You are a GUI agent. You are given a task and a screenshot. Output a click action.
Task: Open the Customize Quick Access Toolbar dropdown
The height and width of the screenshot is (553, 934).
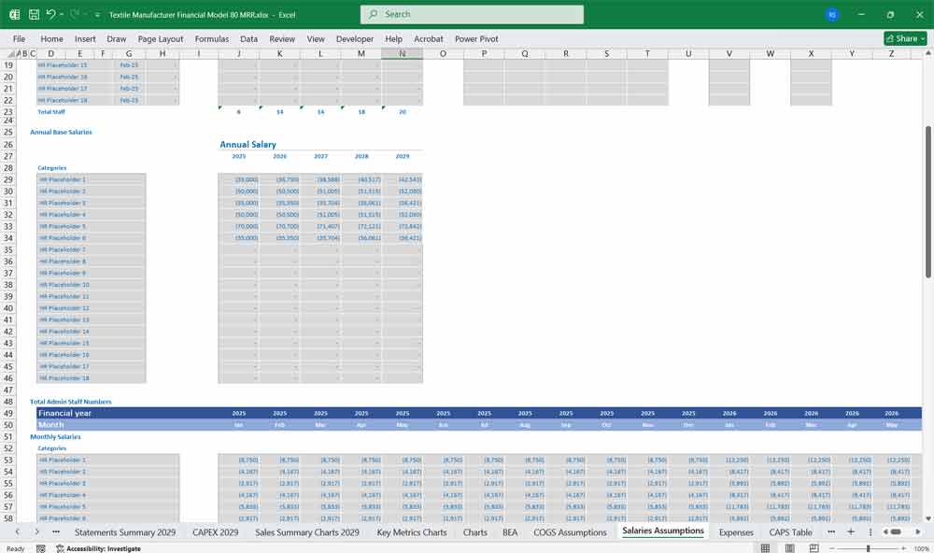[x=95, y=14]
